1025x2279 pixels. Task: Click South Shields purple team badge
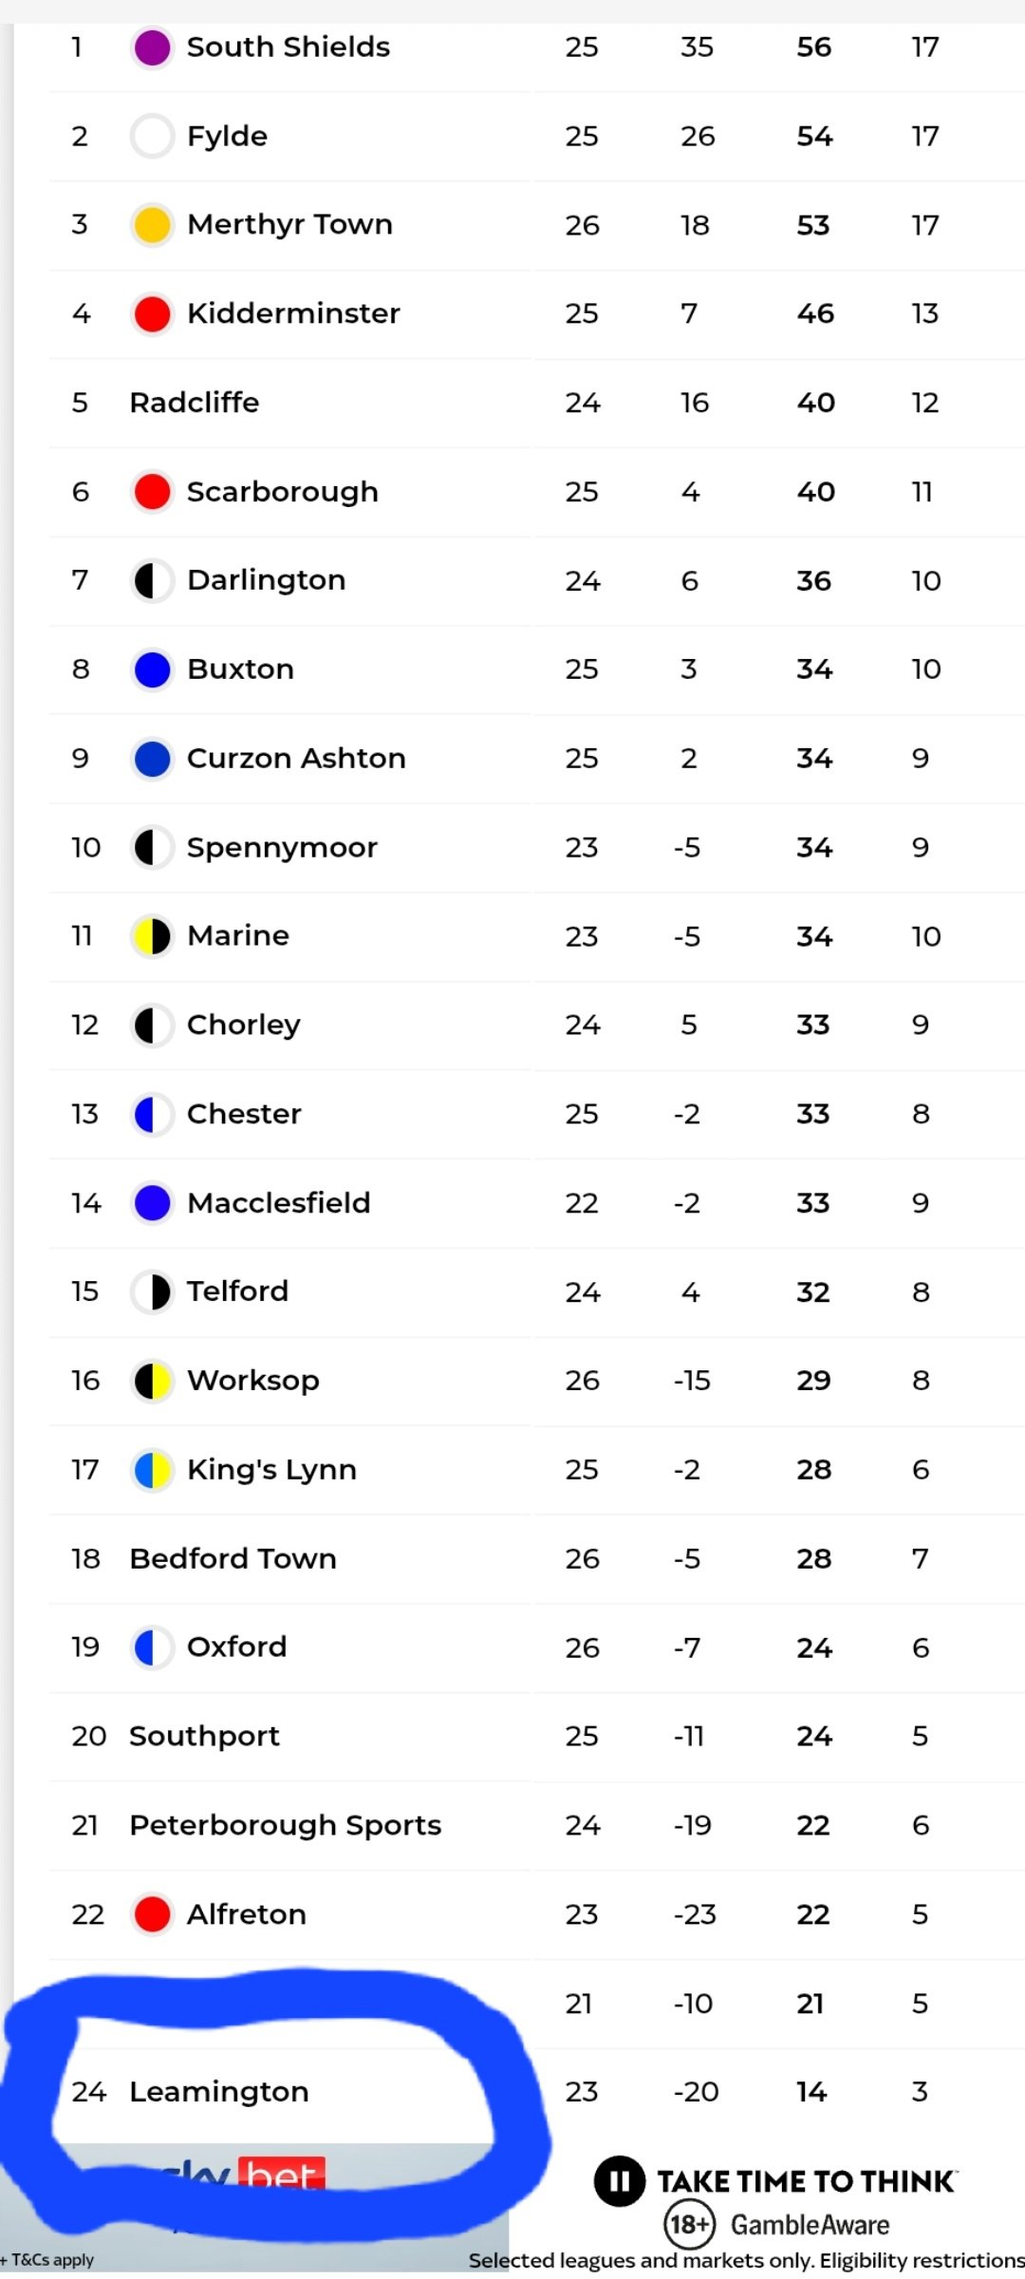(x=152, y=47)
